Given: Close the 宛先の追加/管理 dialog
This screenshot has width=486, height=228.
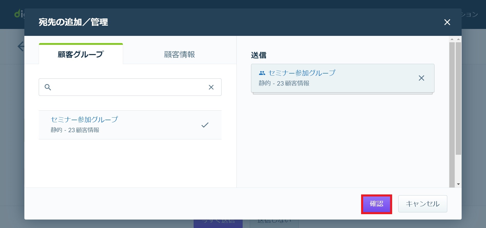Looking at the screenshot, I should coord(447,22).
